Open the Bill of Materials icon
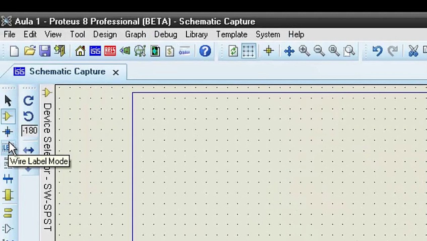Viewport: 427px width, 241px height. pyautogui.click(x=170, y=51)
